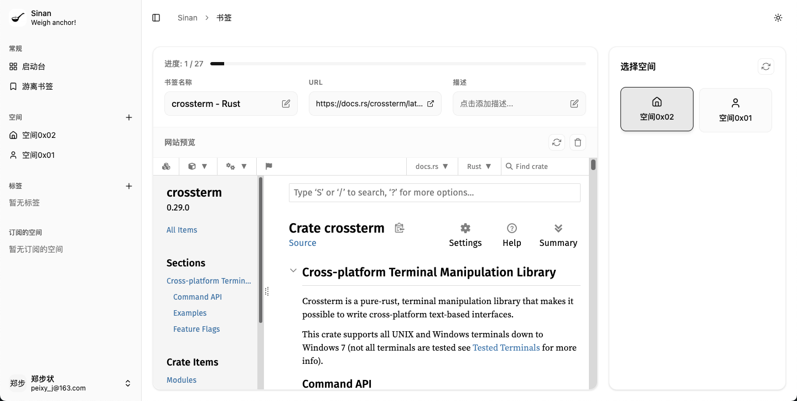Viewport: 797px width, 401px height.
Task: Open 启动台 in the sidebar
Action: [71, 66]
